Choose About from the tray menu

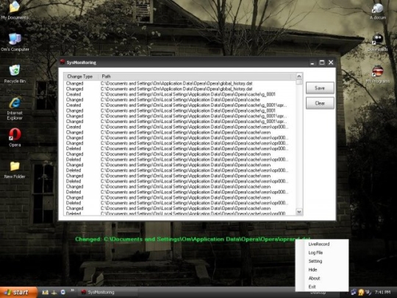(x=322, y=278)
